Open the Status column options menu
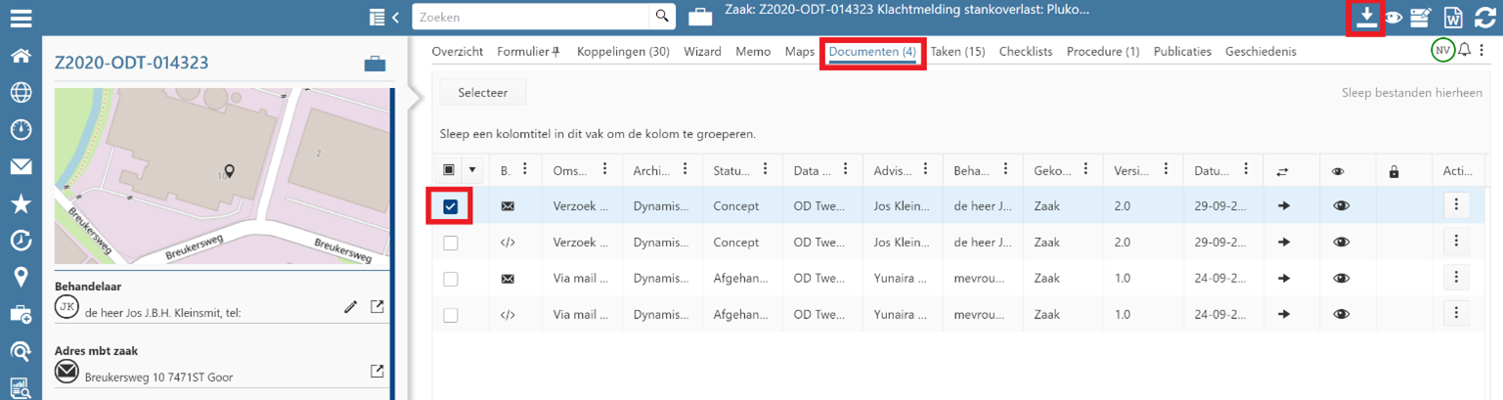1503x400 pixels. [x=765, y=170]
